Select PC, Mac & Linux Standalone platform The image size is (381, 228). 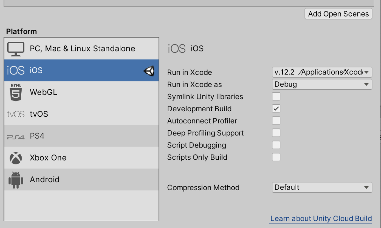pyautogui.click(x=82, y=49)
